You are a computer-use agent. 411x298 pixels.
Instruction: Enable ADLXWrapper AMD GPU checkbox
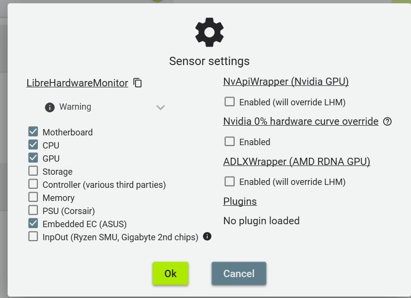(x=230, y=182)
